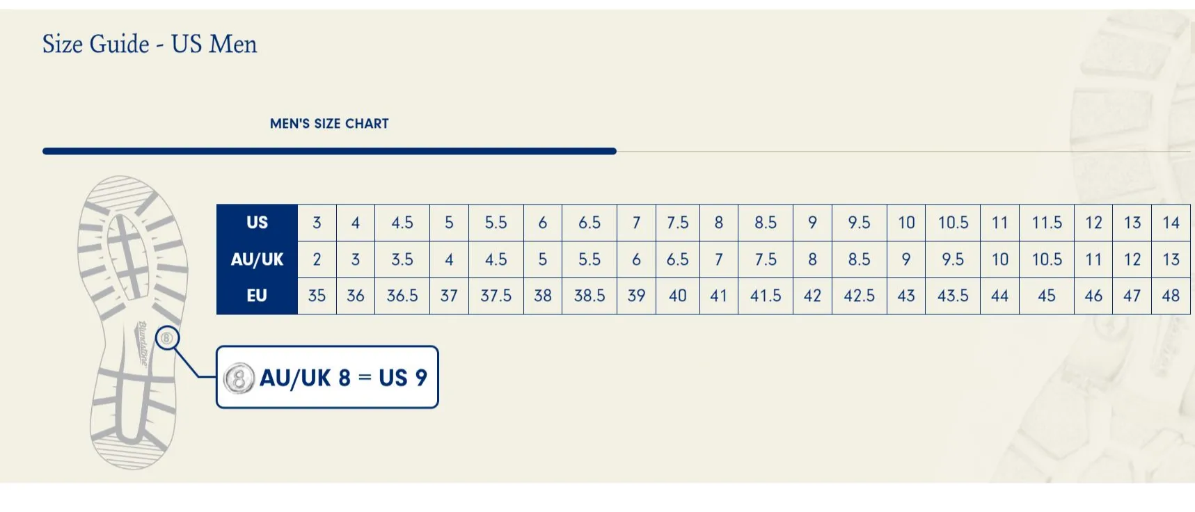Select EU size 48 cell
This screenshot has width=1195, height=512.
click(1171, 296)
